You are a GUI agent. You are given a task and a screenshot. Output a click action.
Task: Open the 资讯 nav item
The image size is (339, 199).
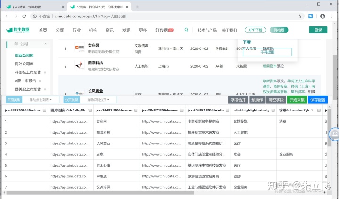coord(110,30)
